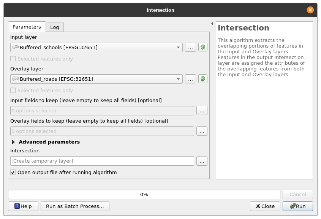This screenshot has height=219, width=321.
Task: Run the Intersection algorithm
Action: (297, 206)
